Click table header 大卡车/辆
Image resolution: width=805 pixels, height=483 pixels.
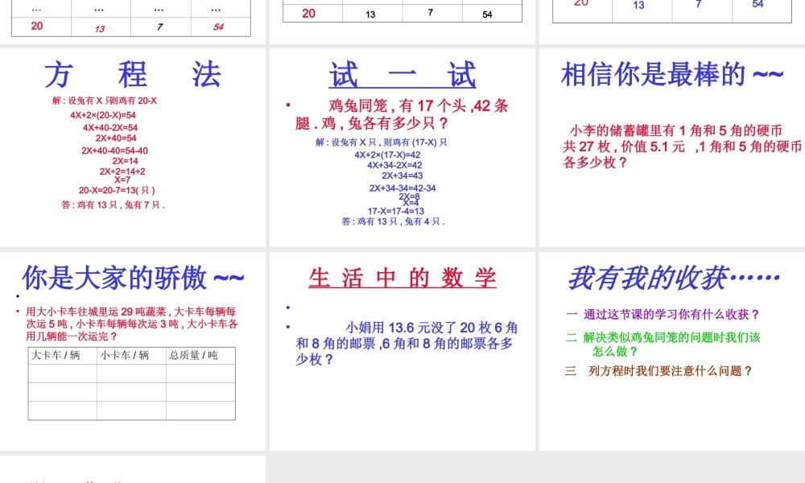[x=56, y=355]
